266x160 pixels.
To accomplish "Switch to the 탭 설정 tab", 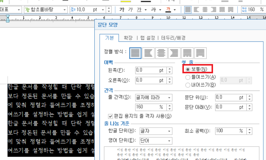I will 148,38.
